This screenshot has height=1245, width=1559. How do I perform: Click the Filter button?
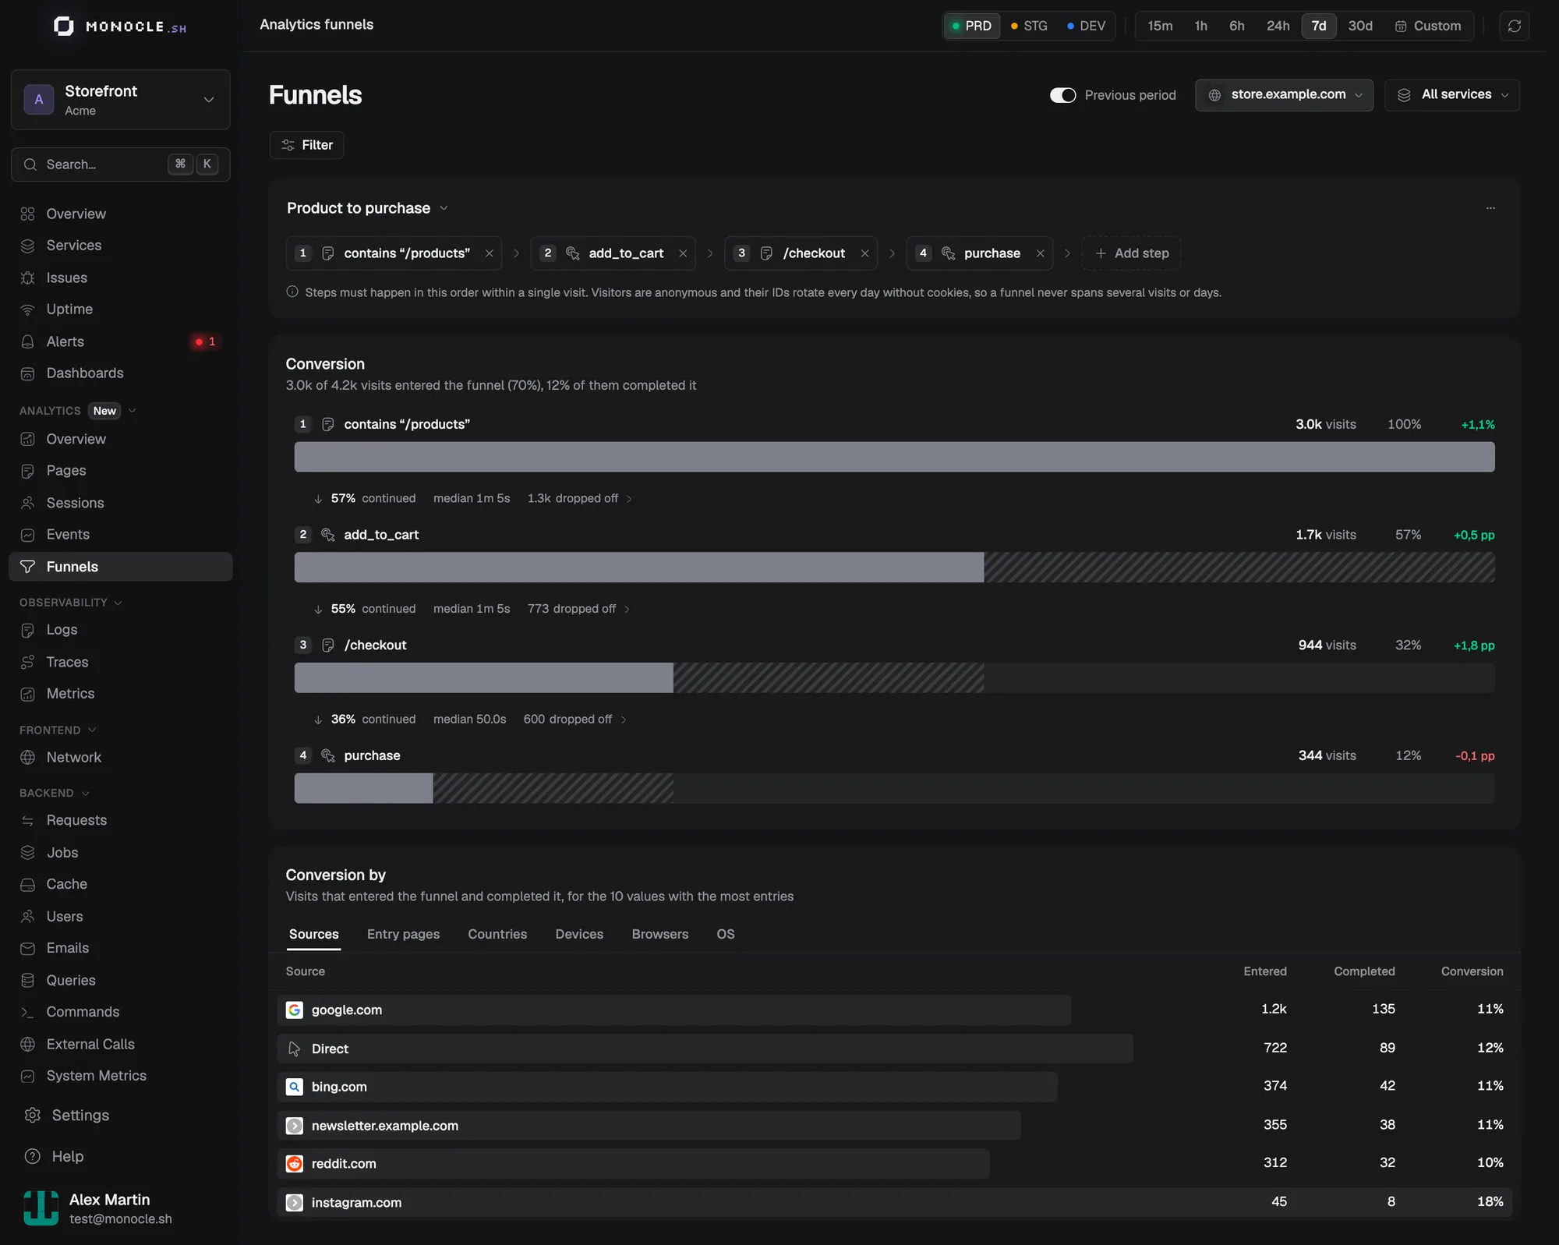click(x=306, y=145)
